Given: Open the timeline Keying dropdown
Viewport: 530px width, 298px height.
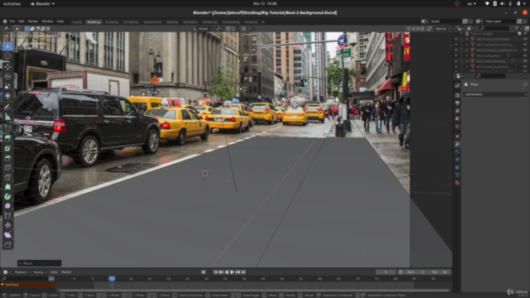Looking at the screenshot, I should click(40, 272).
